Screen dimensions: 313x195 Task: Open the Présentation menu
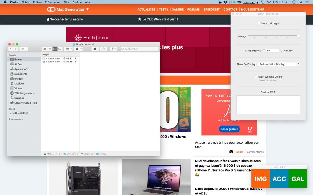53,2
